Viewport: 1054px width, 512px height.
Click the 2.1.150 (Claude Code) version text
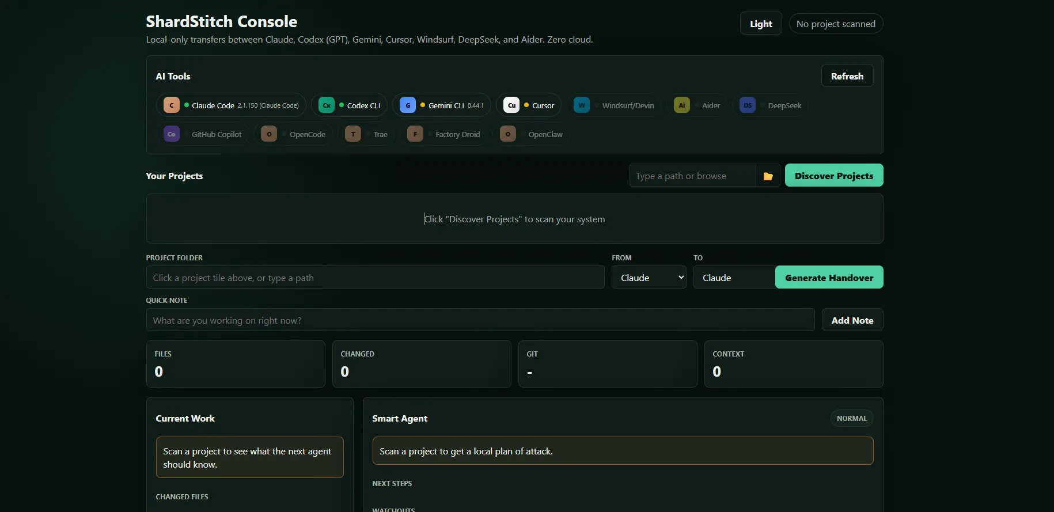click(268, 105)
